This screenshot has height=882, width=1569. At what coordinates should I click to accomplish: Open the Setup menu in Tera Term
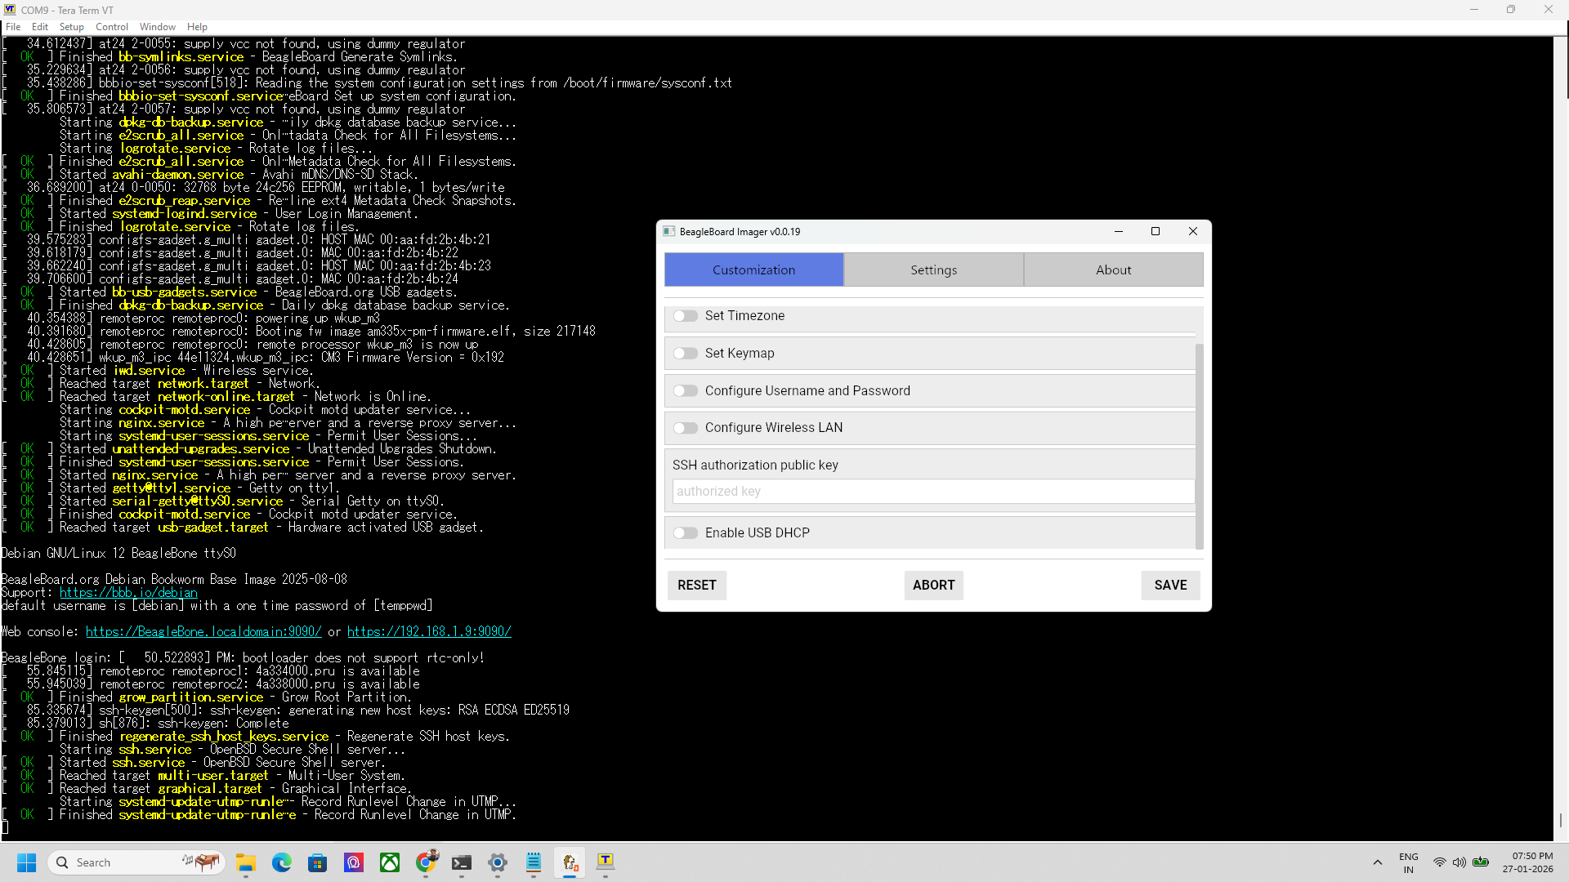point(71,27)
